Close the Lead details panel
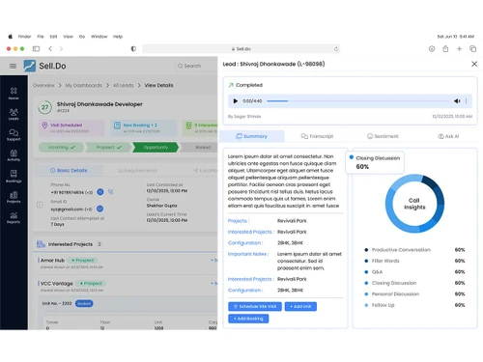 click(x=474, y=64)
